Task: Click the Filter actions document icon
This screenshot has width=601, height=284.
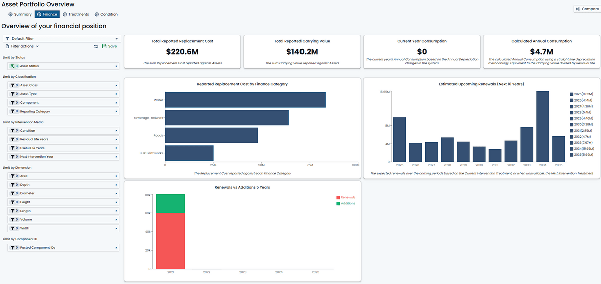Action: 7,46
